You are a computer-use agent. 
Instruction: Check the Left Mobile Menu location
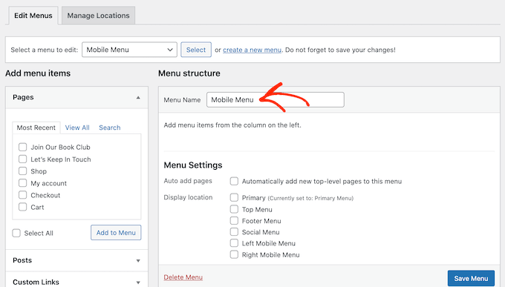234,243
